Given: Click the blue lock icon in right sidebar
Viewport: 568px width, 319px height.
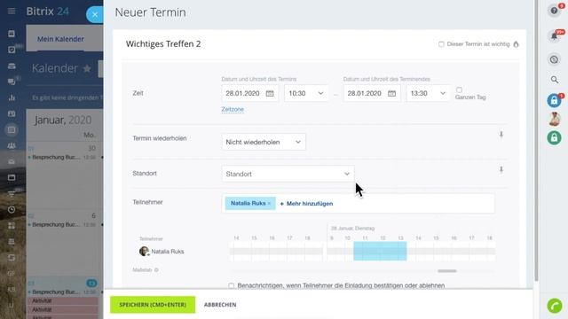Looking at the screenshot, I should pyautogui.click(x=554, y=100).
